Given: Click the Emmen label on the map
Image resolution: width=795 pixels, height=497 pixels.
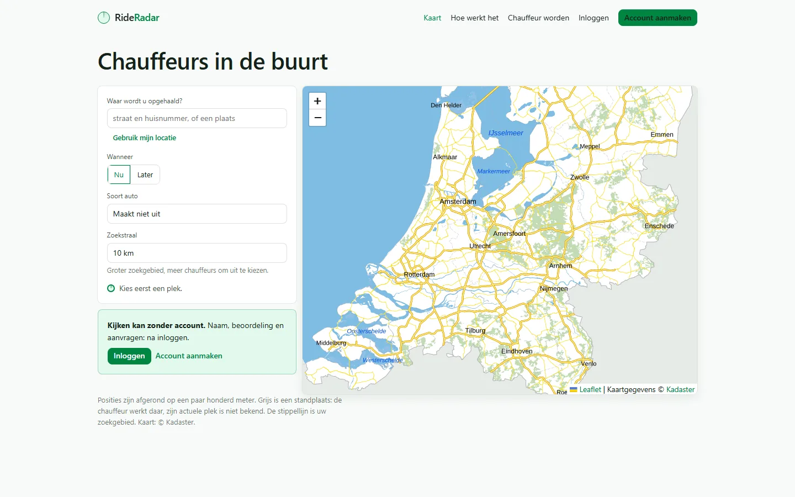Looking at the screenshot, I should pos(662,135).
